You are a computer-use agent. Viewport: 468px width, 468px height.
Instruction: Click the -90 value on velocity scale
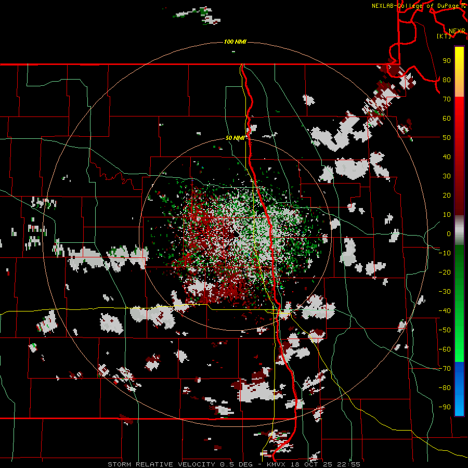tap(445, 407)
